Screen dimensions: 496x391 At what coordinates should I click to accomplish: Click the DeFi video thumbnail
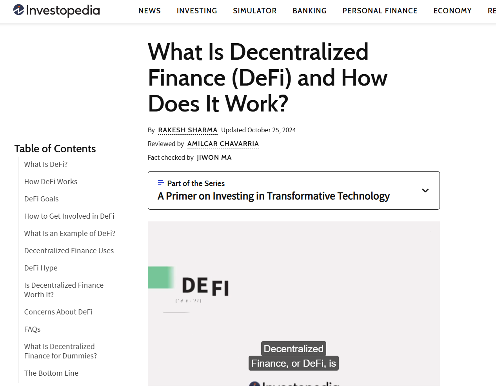[x=294, y=303]
